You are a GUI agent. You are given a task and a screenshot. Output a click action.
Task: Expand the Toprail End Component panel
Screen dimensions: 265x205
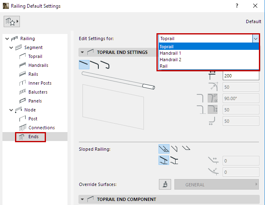click(x=83, y=199)
